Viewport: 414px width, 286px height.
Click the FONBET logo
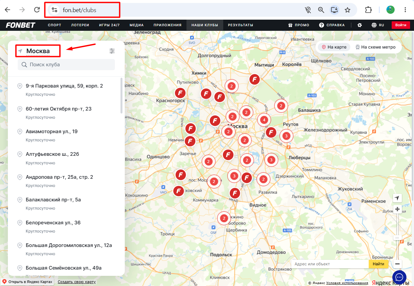click(20, 25)
